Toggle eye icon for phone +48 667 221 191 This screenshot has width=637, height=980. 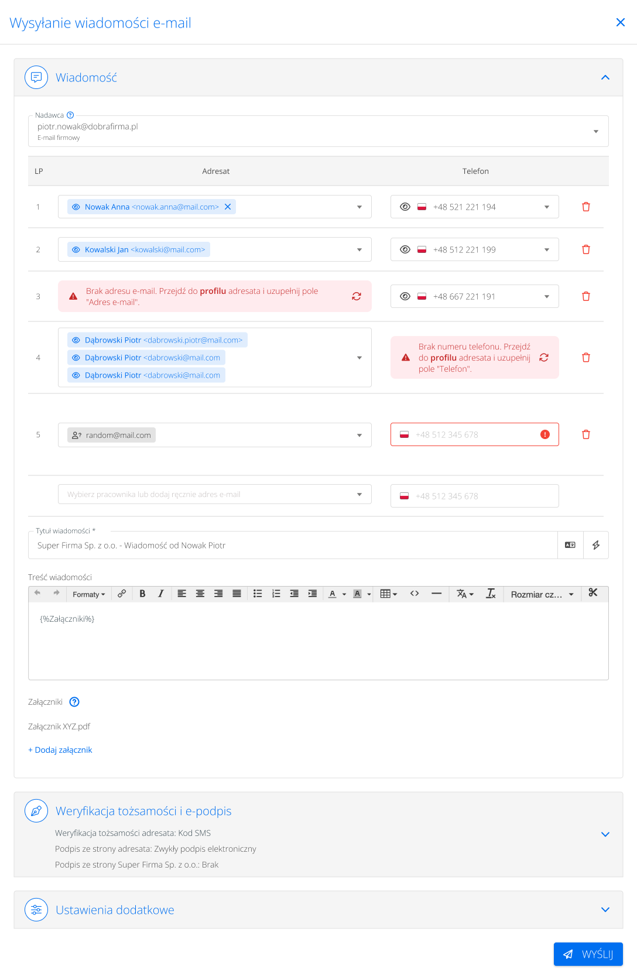(405, 296)
